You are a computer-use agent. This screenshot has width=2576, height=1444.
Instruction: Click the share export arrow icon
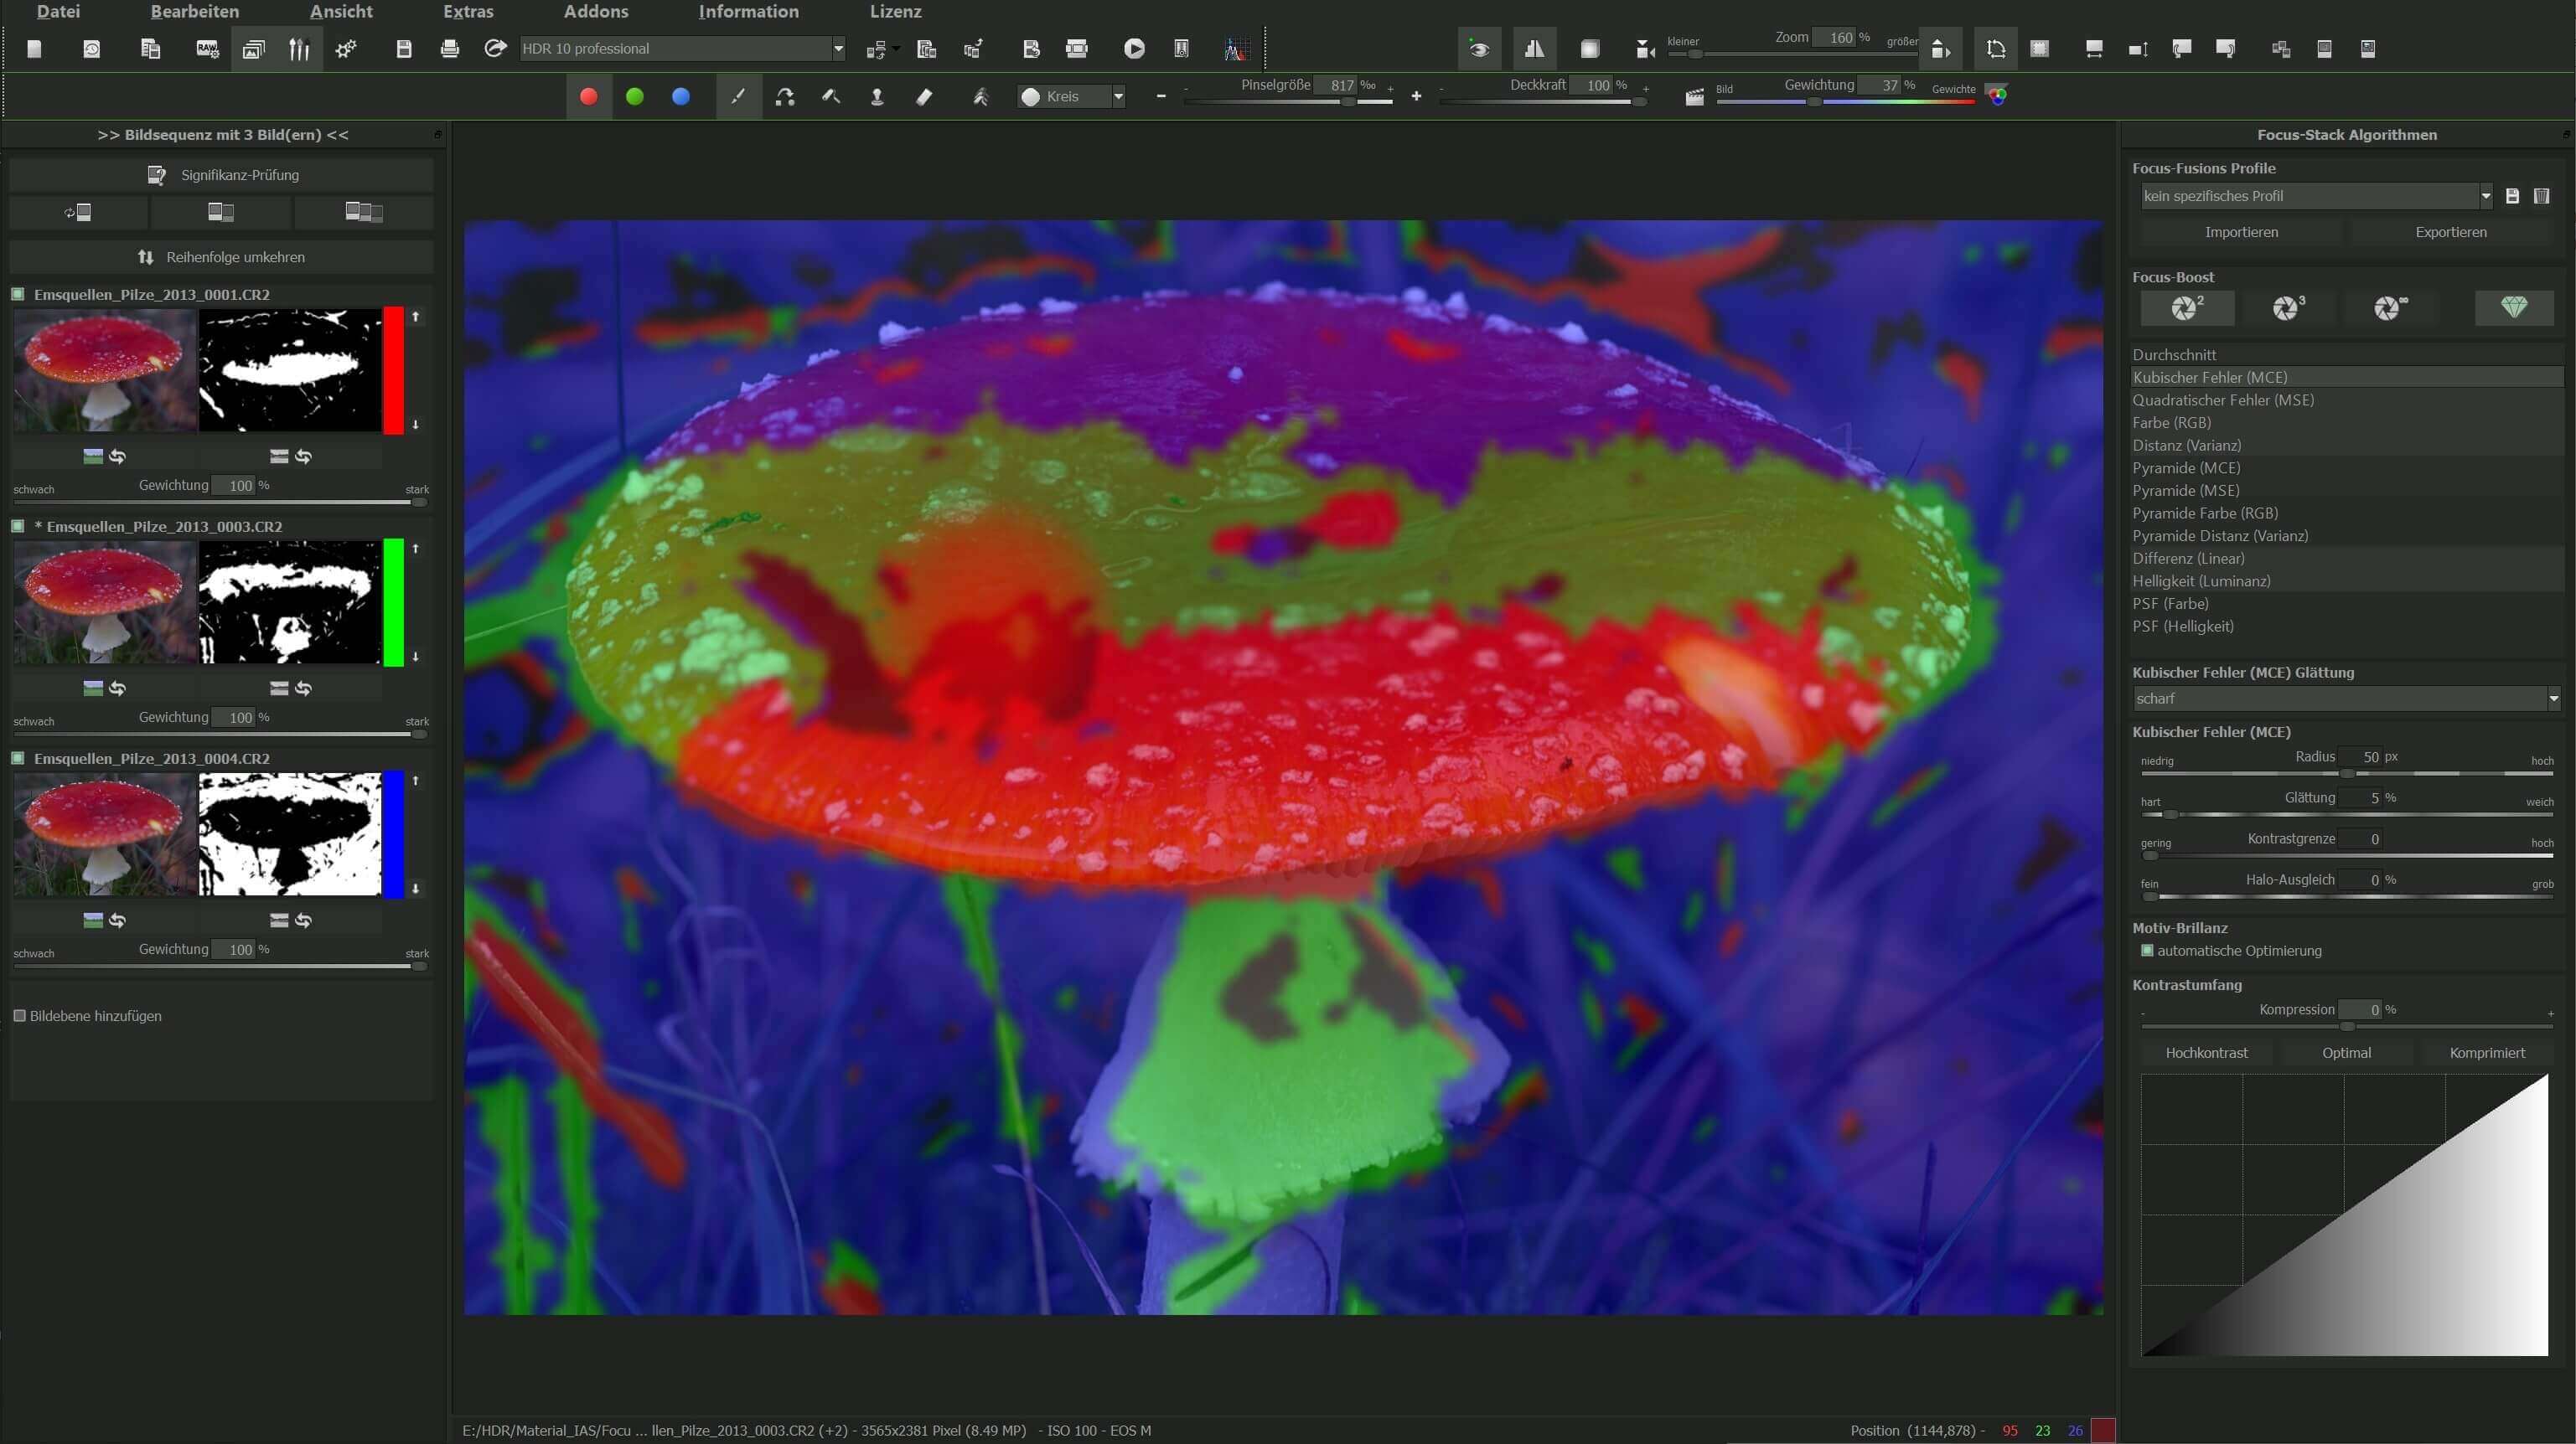click(495, 48)
